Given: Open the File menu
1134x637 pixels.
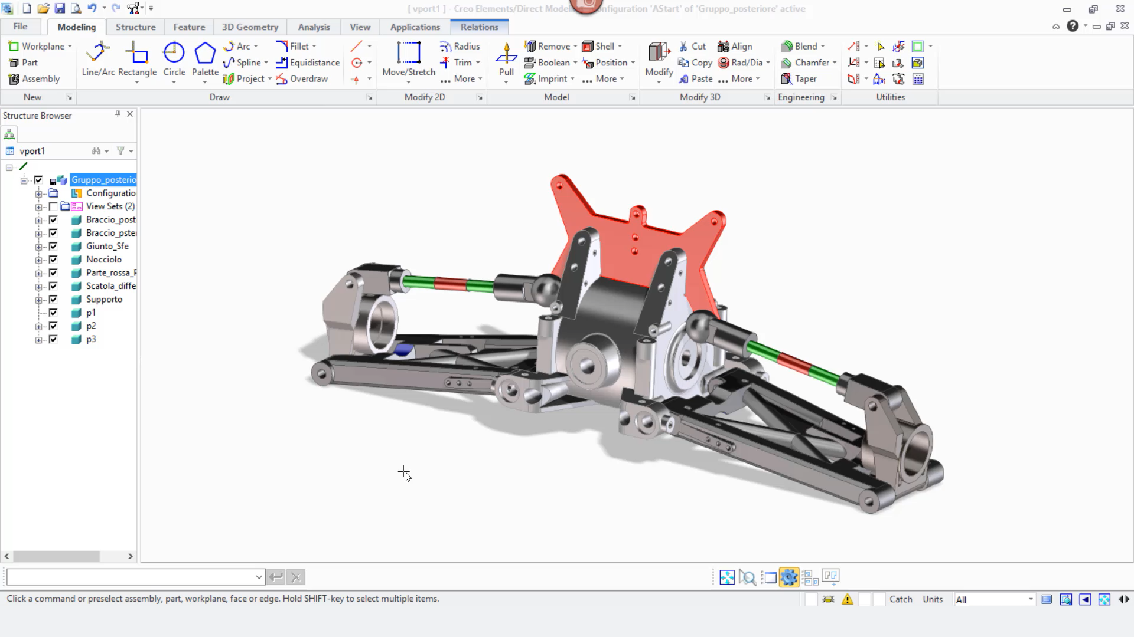Looking at the screenshot, I should (x=20, y=27).
